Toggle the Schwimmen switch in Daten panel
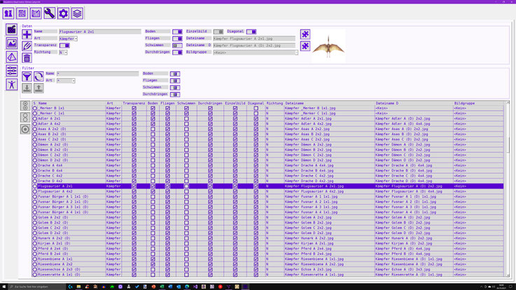Viewport: 516px width, 290px height. click(177, 45)
